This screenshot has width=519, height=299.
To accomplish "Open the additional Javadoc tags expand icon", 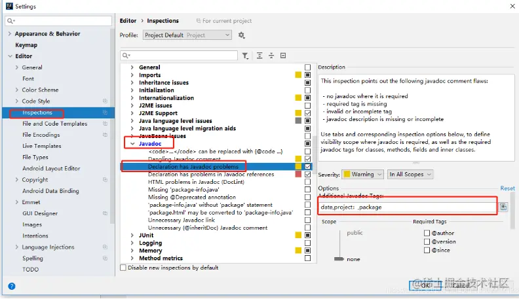I will pos(503,207).
